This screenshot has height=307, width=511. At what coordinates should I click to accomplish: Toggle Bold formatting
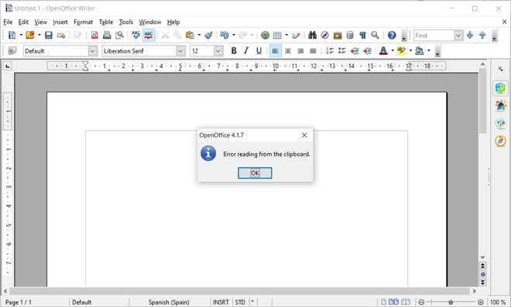coord(234,51)
